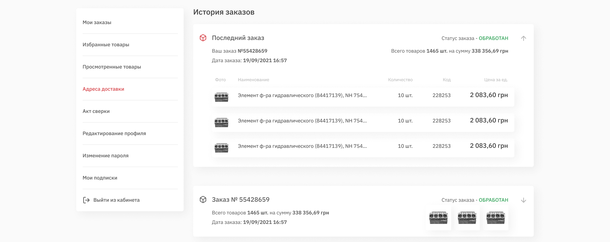Click Выйти из кабинета link
The width and height of the screenshot is (610, 242).
pyautogui.click(x=116, y=200)
